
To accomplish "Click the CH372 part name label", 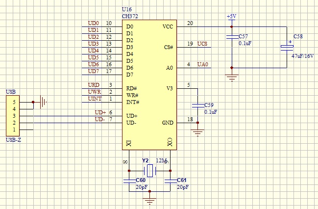I will click(130, 17).
